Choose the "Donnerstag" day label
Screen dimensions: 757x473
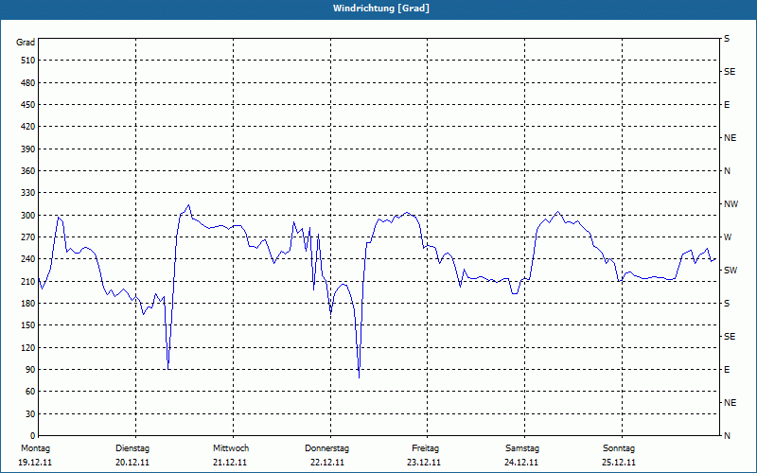(x=326, y=448)
